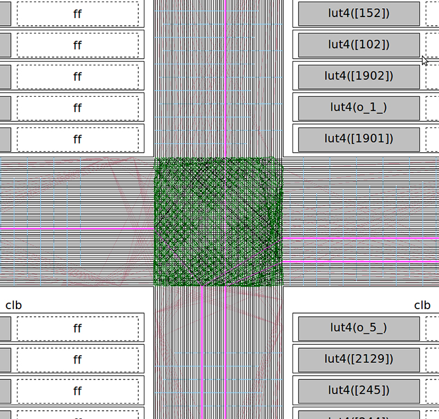Select the lut4(o_1_) block
The height and width of the screenshot is (419, 439).
point(359,108)
